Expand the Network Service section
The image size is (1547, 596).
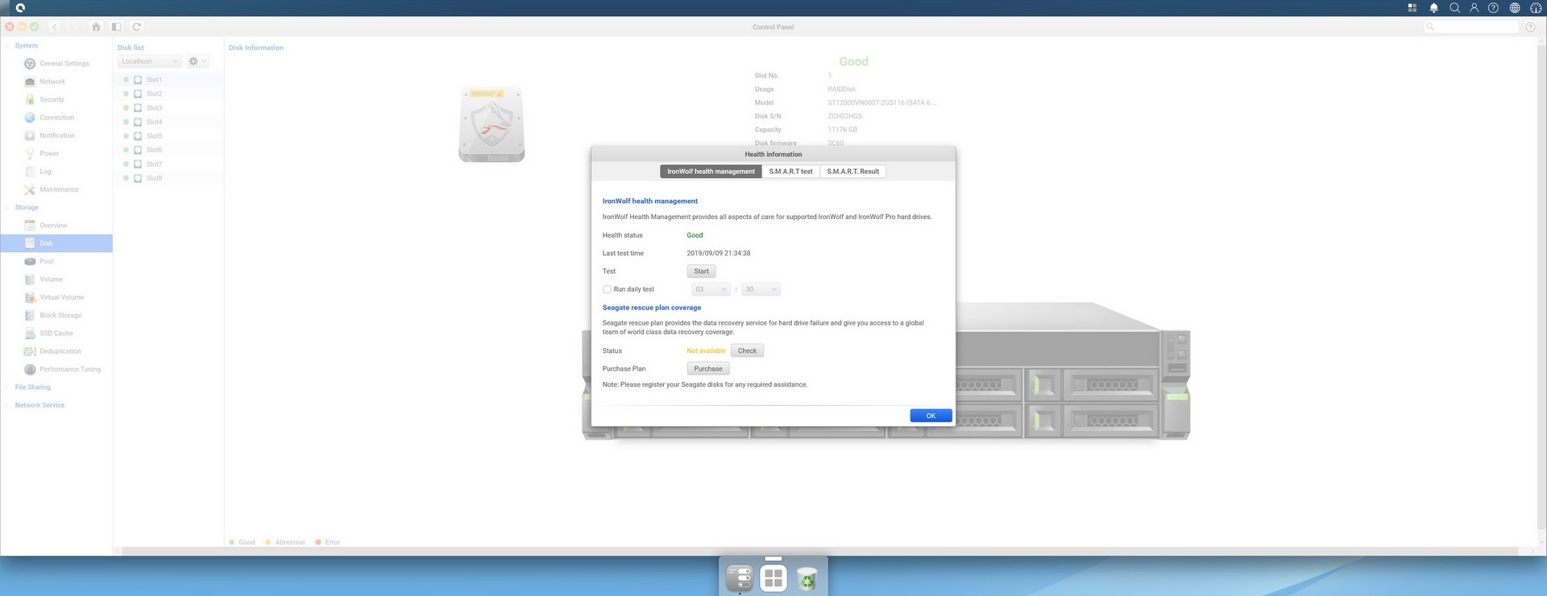pyautogui.click(x=6, y=405)
